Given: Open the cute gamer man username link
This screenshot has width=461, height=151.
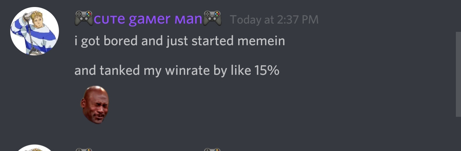Looking at the screenshot, I should coord(148,19).
